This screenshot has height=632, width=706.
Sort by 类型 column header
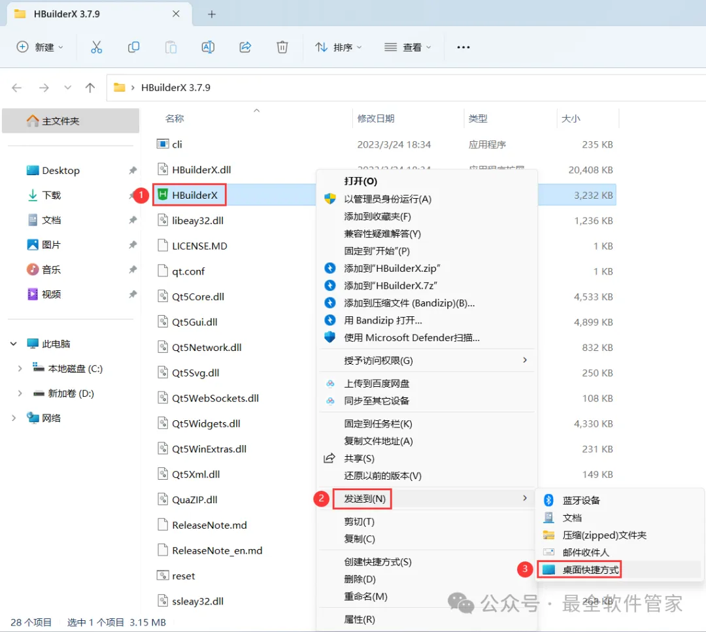478,119
